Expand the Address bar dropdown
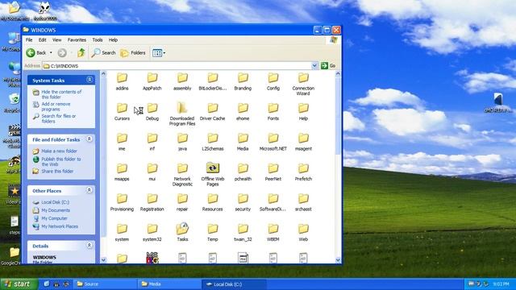 tap(314, 66)
